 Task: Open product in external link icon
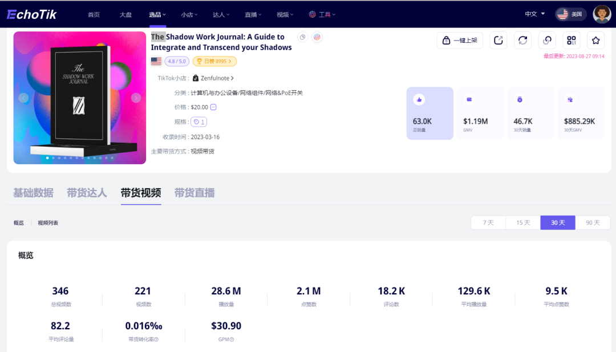pyautogui.click(x=498, y=40)
